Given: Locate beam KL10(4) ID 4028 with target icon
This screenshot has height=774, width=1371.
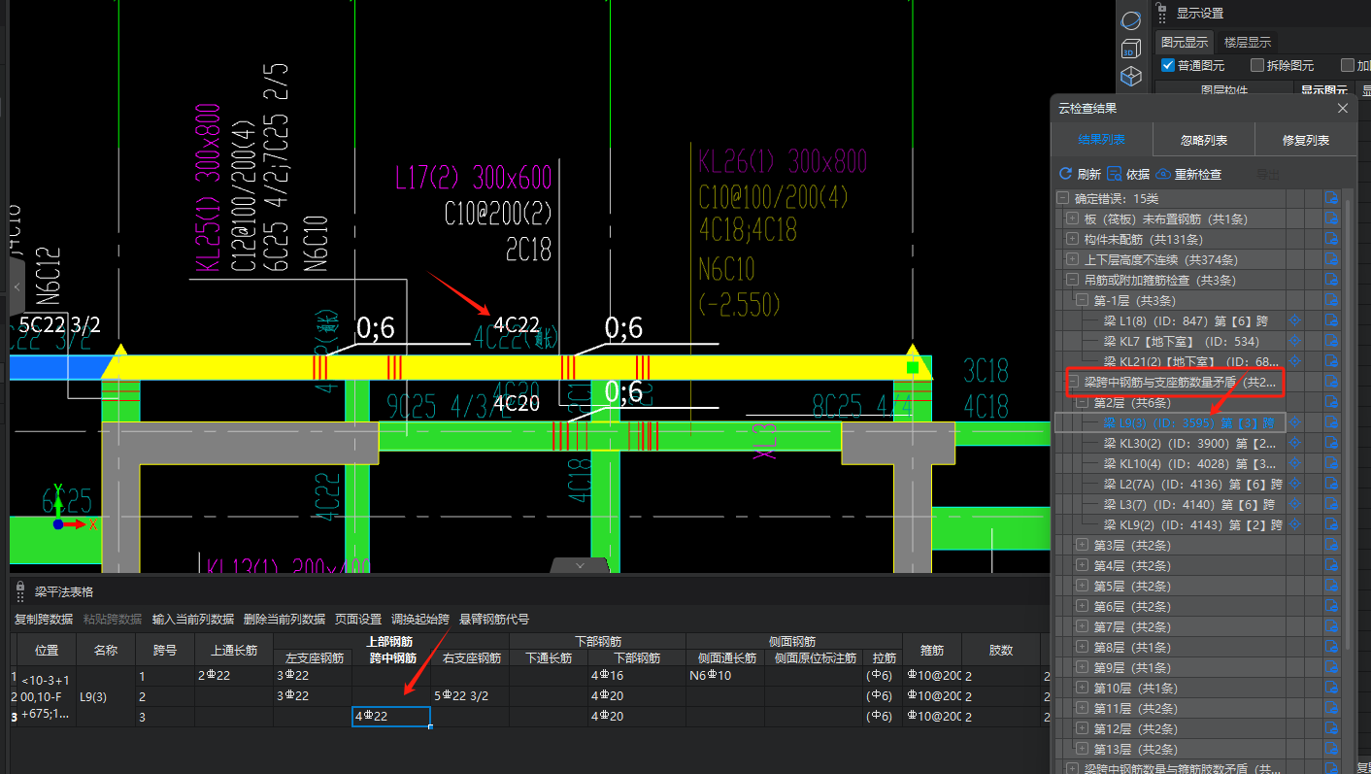Looking at the screenshot, I should (x=1293, y=463).
